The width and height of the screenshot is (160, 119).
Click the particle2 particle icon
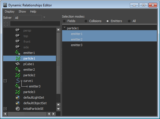18,75
